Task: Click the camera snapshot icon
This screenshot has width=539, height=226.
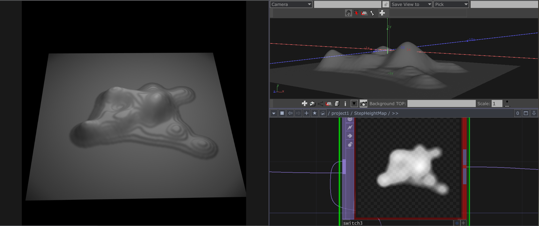Action: (363, 104)
